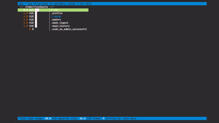This screenshot has height=123, width=219.
Task: Click the 4.0 KiB size of .bashrc
Action: tap(29, 20)
